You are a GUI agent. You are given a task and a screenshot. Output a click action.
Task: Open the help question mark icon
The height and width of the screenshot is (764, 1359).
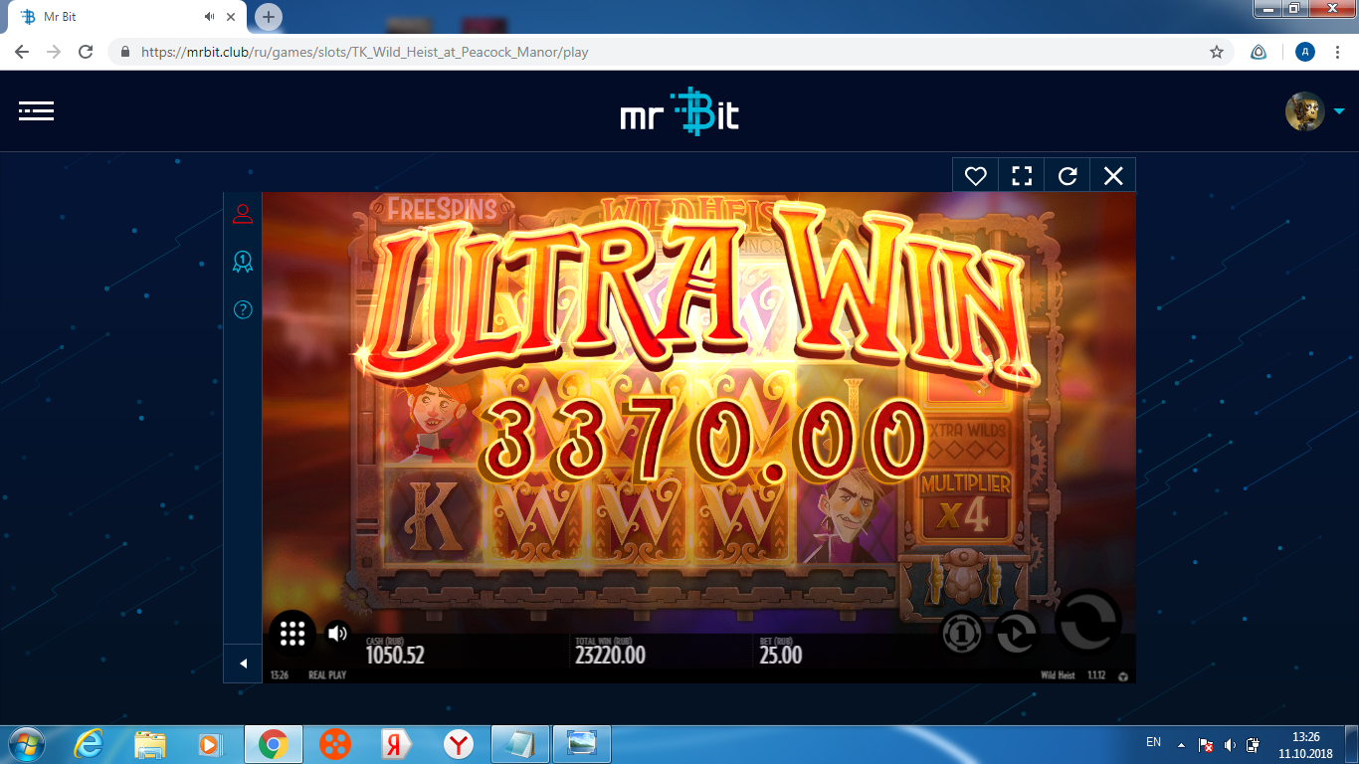[242, 309]
